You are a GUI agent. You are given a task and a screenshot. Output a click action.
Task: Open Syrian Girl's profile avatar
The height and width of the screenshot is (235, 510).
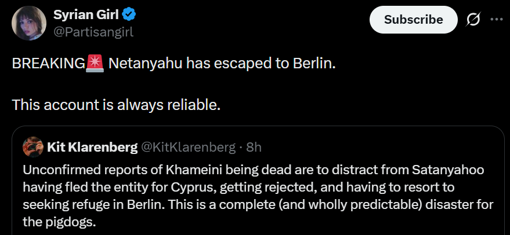(x=29, y=23)
